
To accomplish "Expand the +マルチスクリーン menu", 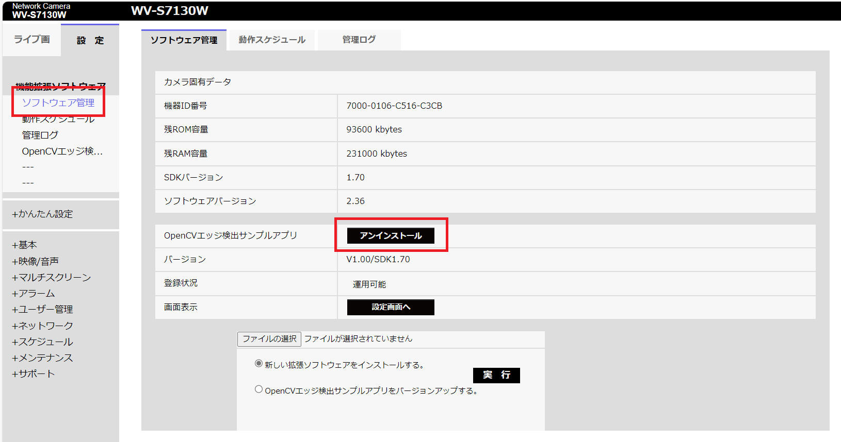I will click(x=51, y=277).
